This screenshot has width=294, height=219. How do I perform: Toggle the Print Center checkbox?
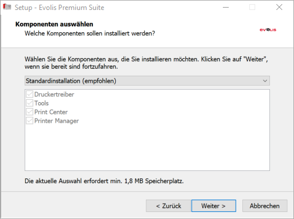(x=29, y=112)
